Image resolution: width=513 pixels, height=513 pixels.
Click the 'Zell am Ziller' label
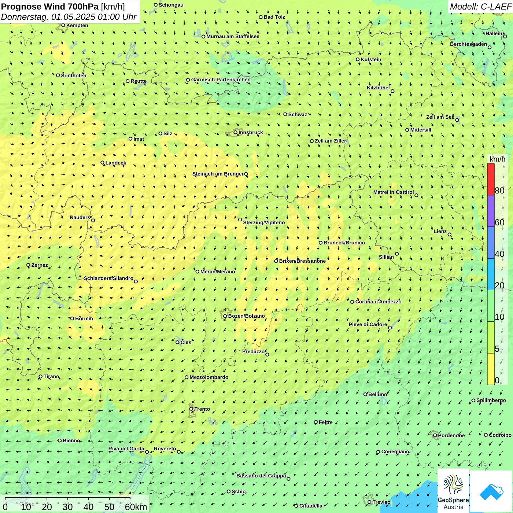330,141
